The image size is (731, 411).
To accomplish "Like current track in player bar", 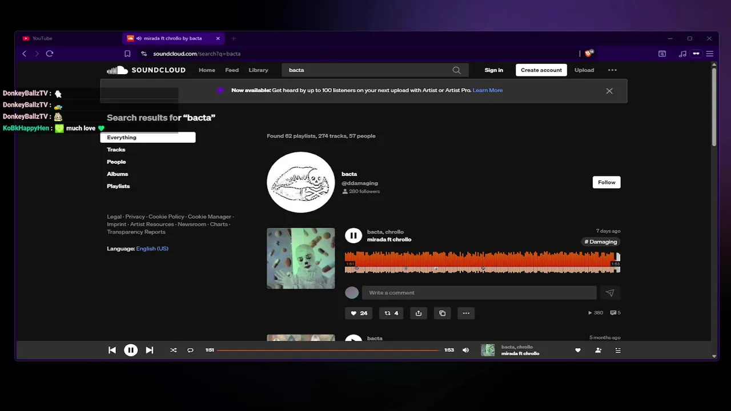I will tap(578, 350).
